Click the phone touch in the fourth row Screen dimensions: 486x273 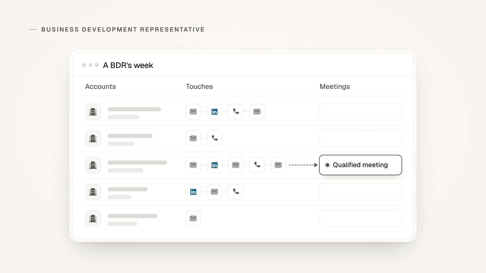point(236,192)
